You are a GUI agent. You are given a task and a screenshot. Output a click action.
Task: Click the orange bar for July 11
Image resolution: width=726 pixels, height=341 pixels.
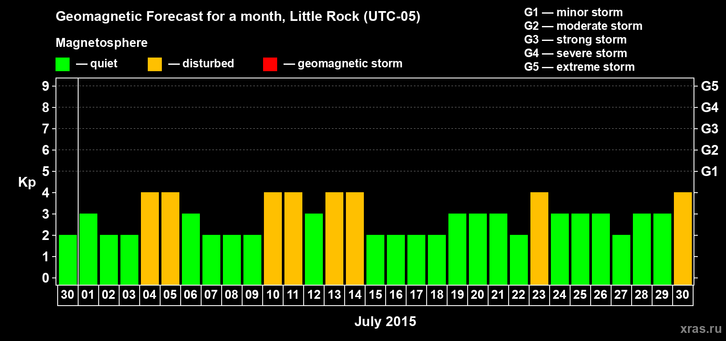point(293,238)
